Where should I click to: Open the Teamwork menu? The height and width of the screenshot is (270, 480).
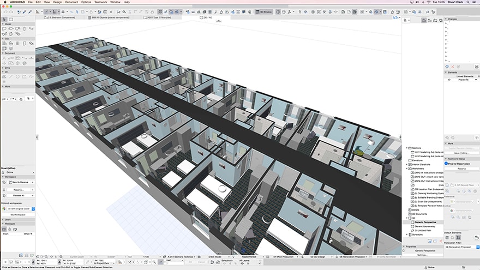tap(101, 2)
